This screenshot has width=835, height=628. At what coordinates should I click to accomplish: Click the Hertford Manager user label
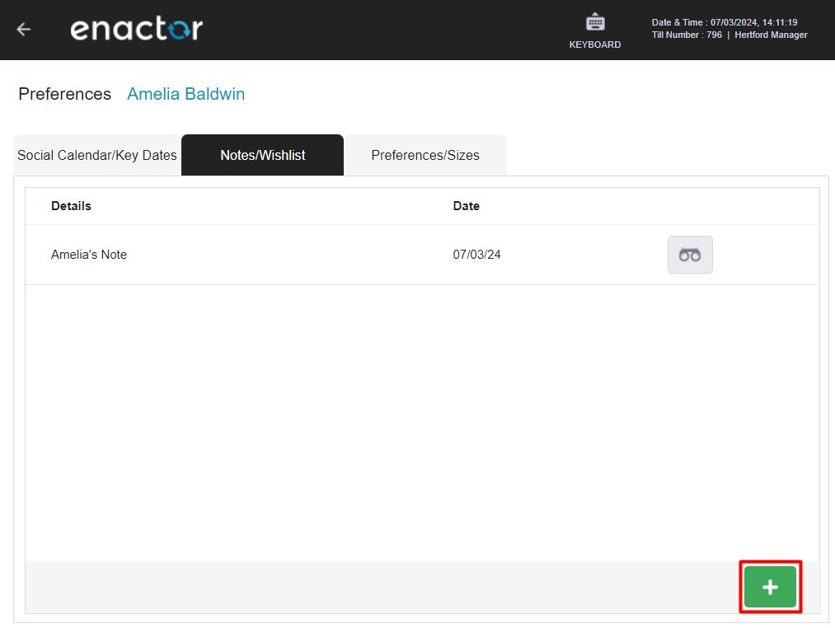pyautogui.click(x=771, y=35)
